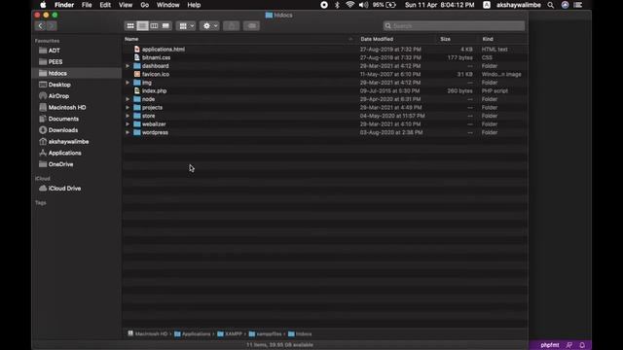Expand the dashboard folder
The image size is (623, 350).
[128, 66]
